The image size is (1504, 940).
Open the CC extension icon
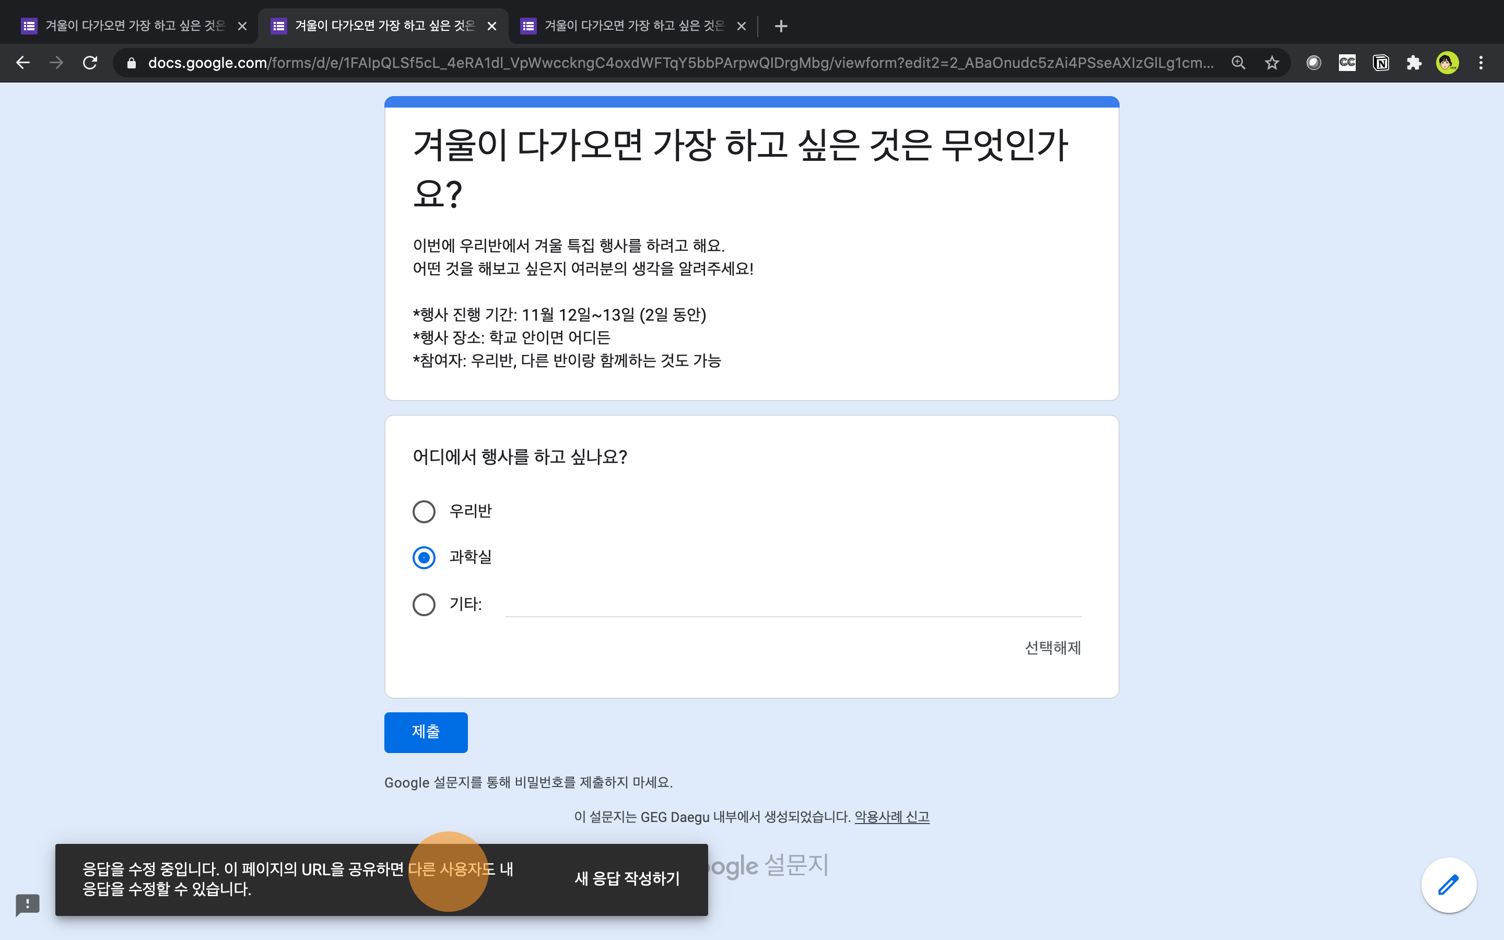coord(1347,63)
